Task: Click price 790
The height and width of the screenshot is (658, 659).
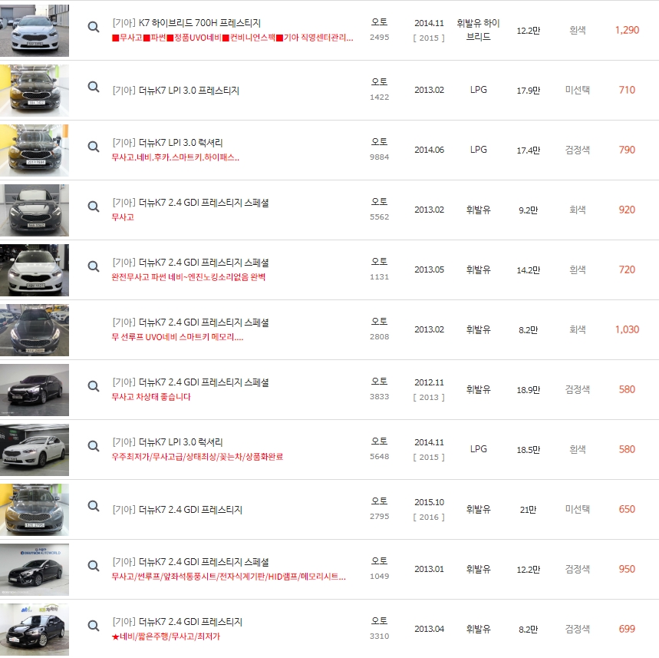Action: (627, 150)
